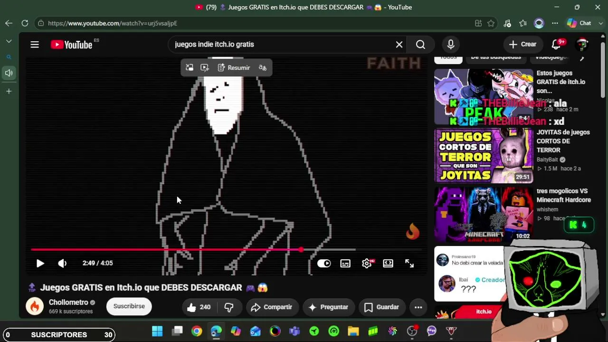The height and width of the screenshot is (342, 608).
Task: Open the Edge profile circle
Action: (539, 23)
